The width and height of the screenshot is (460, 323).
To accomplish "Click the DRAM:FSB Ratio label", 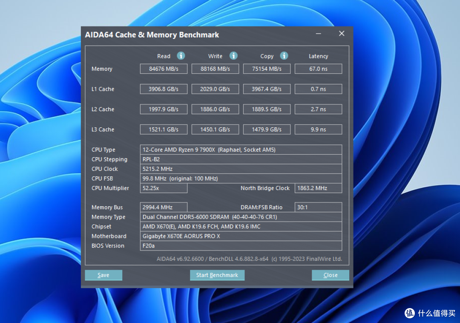I will (262, 208).
